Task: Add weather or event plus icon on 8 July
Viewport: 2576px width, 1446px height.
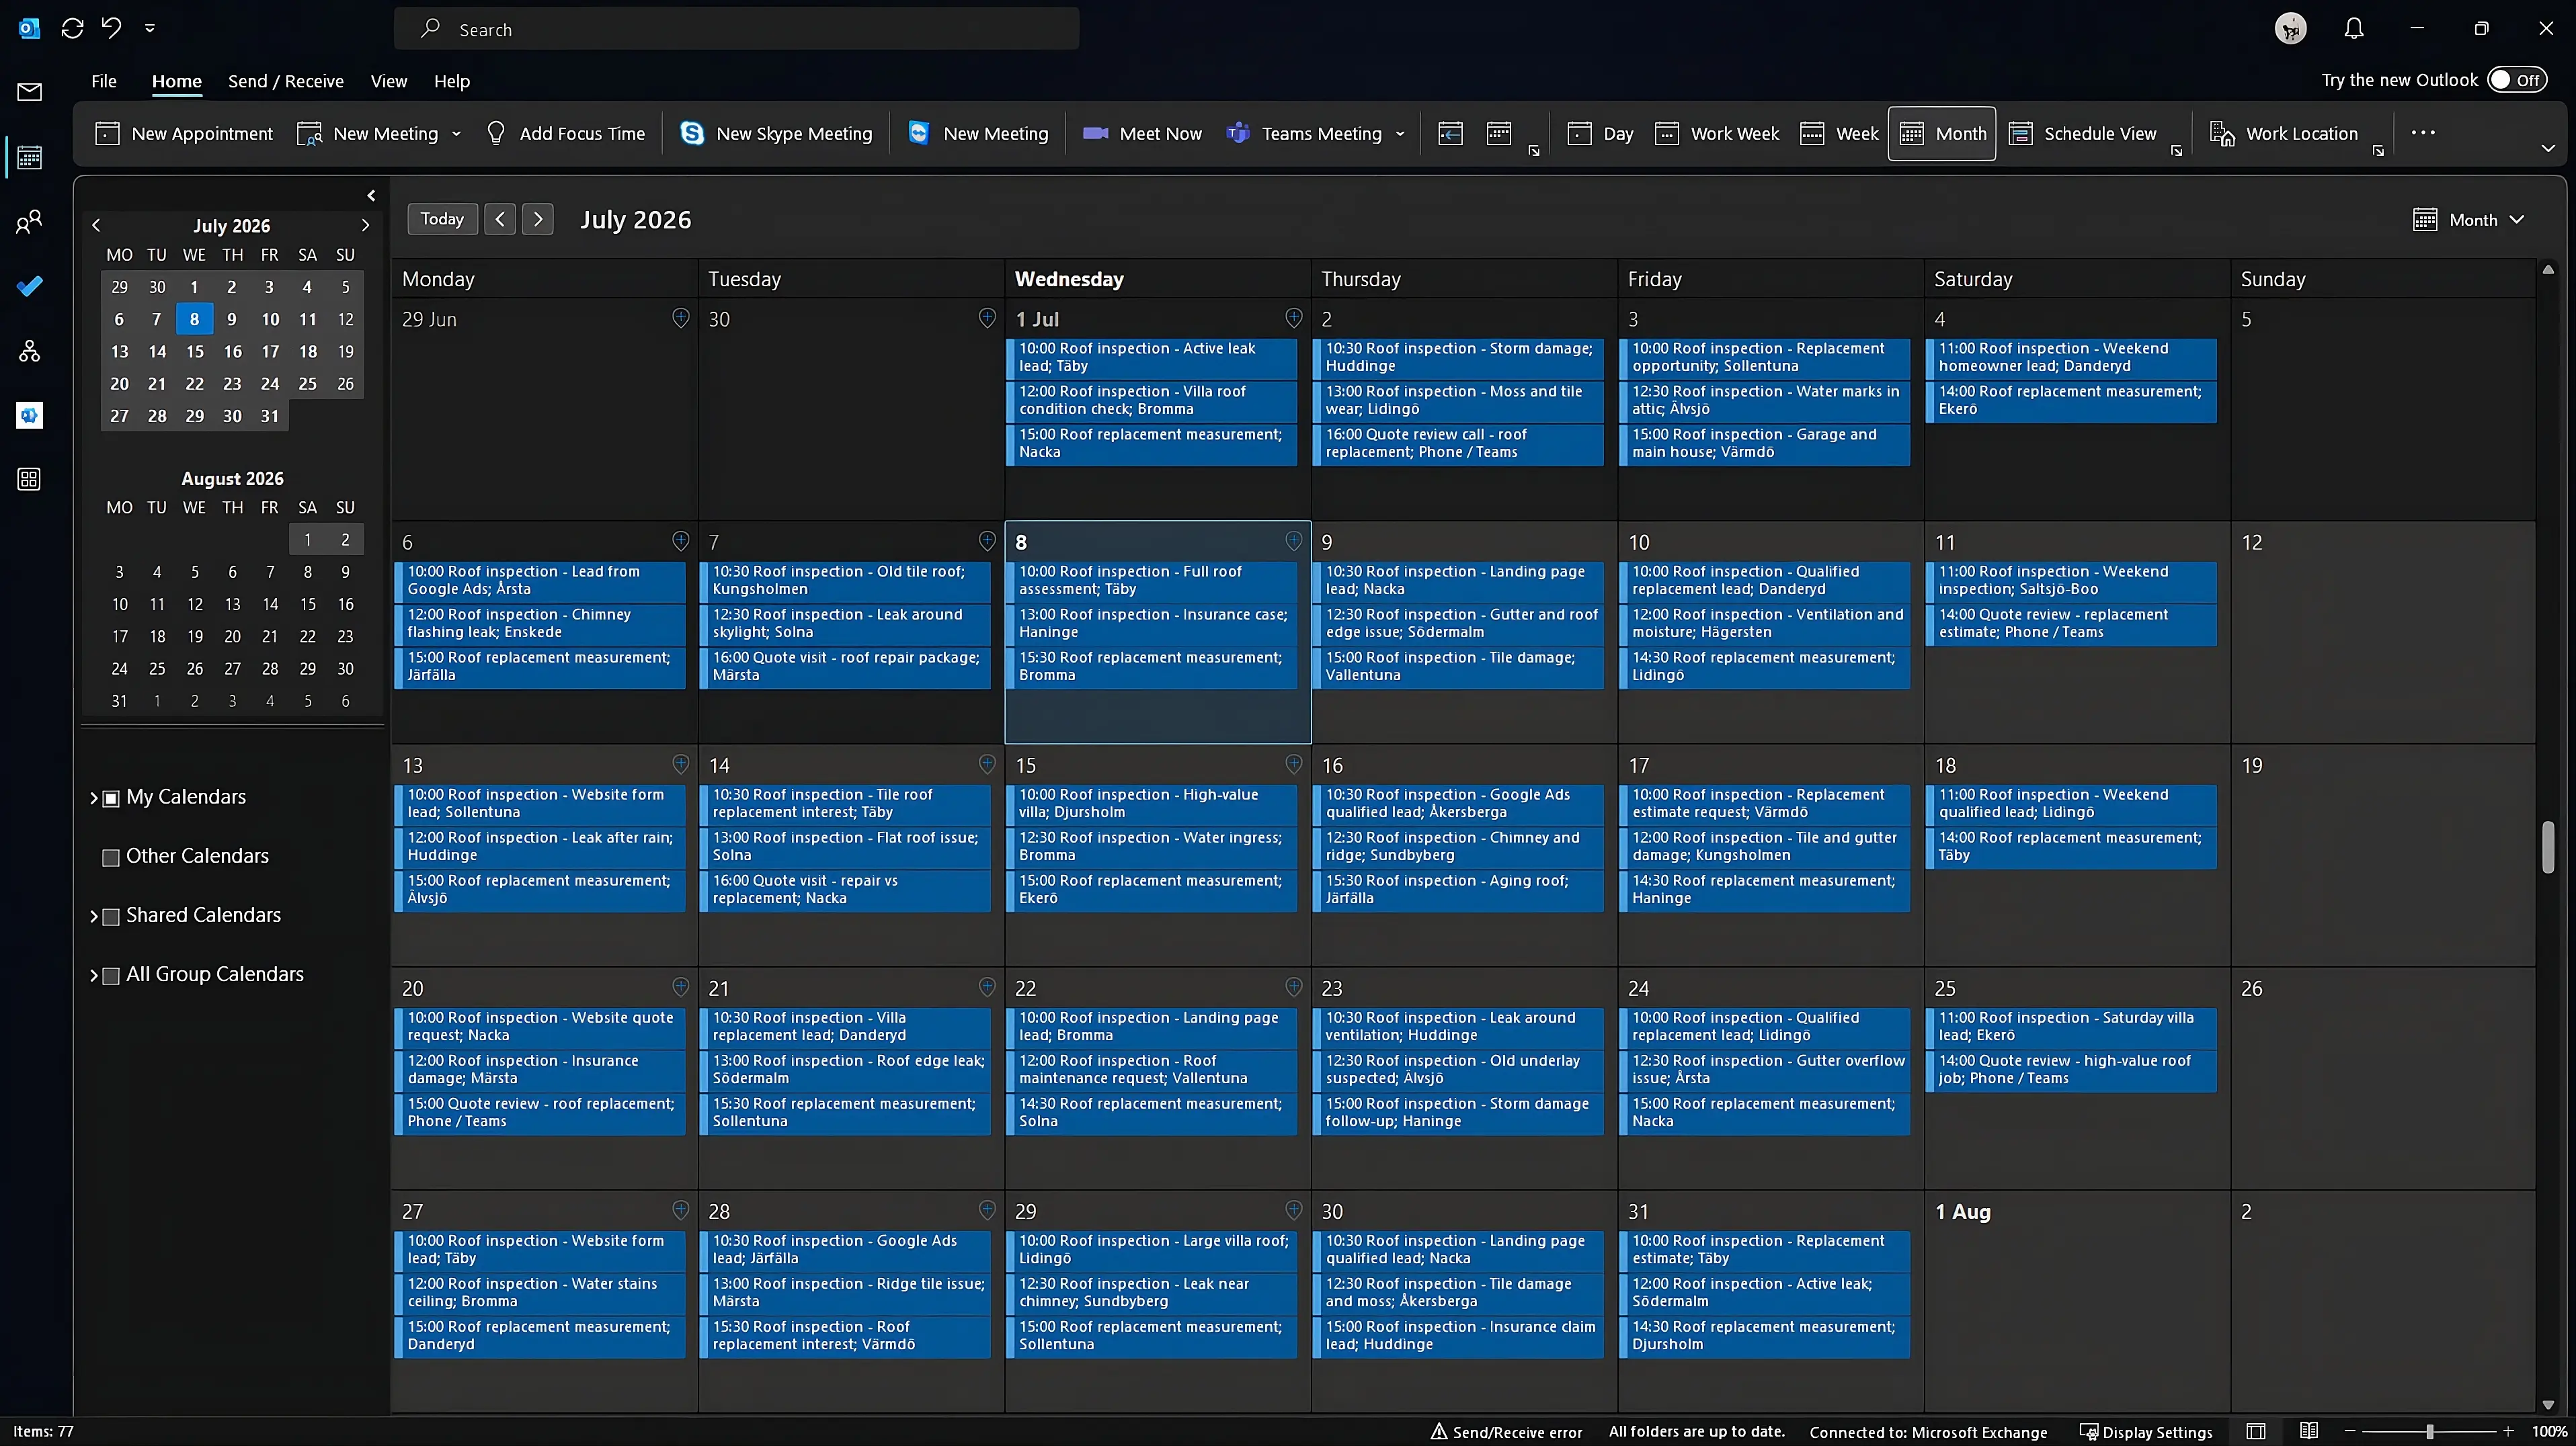Action: [1293, 541]
